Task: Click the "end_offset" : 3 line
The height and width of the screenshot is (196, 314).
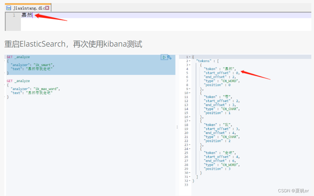Action: [x=220, y=105]
